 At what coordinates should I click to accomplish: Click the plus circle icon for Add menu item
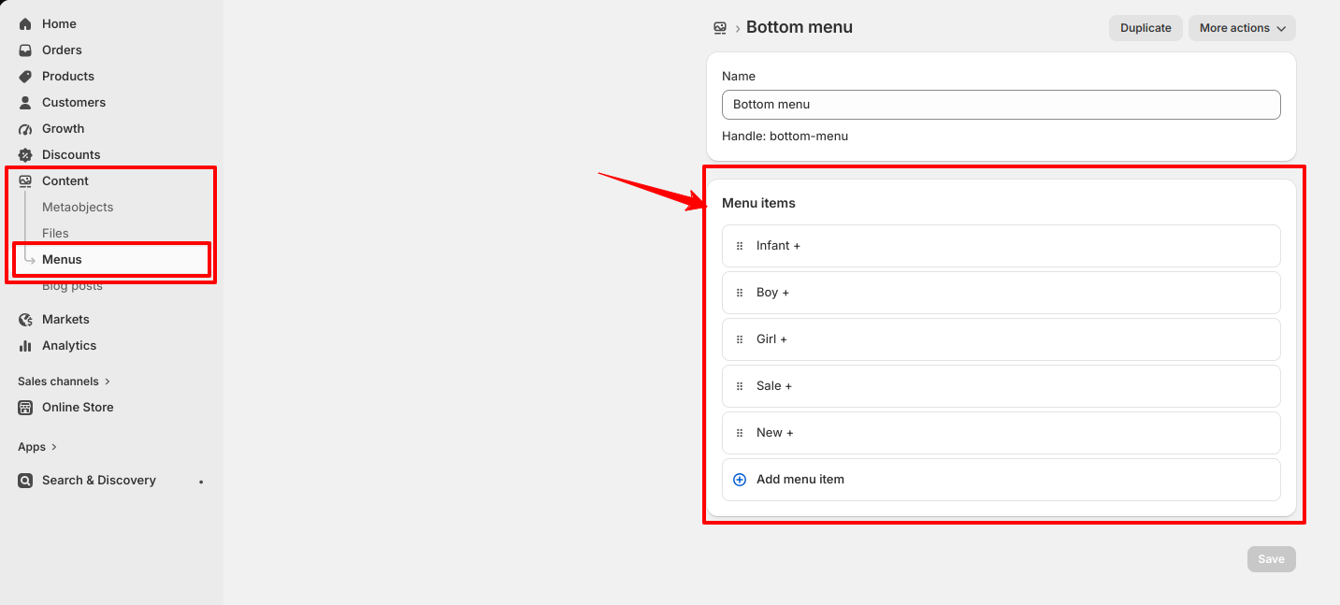[x=740, y=479]
